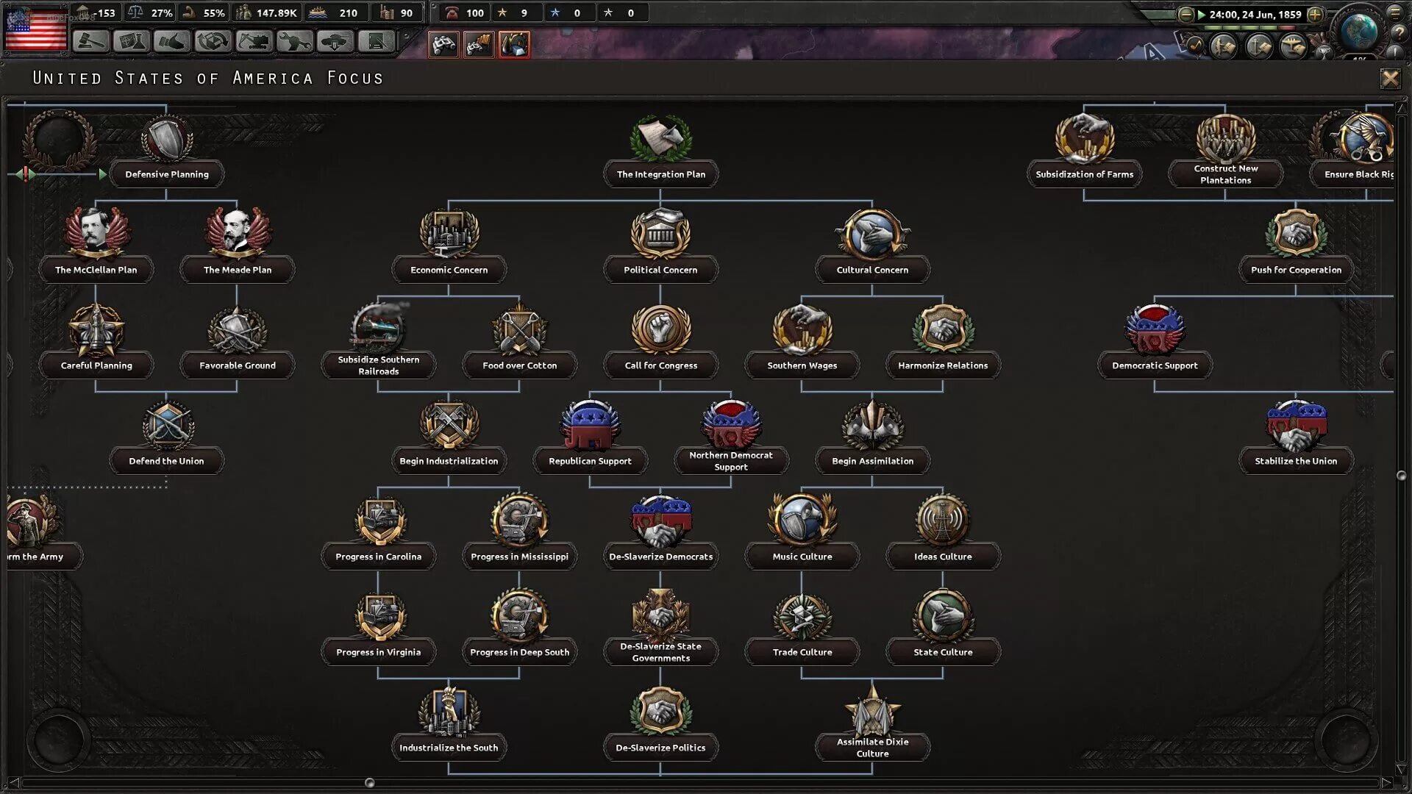
Task: Click the Stabilize the Union label
Action: pos(1296,461)
